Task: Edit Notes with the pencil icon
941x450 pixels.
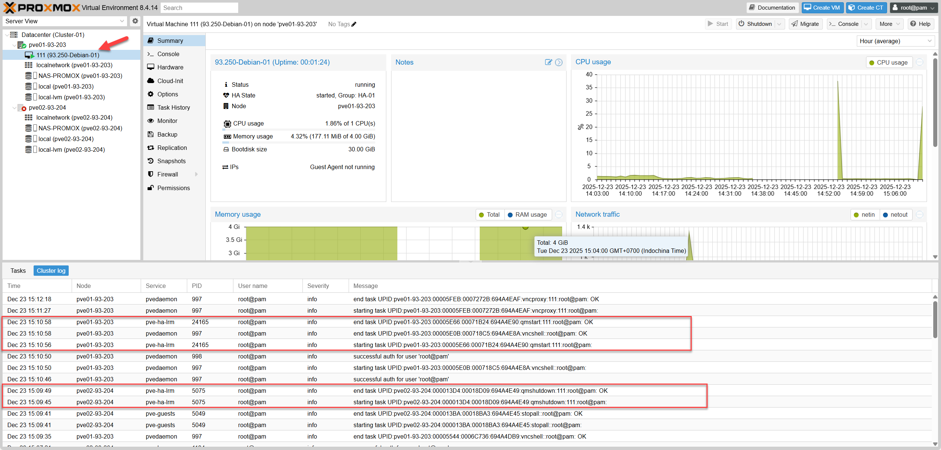Action: [x=548, y=62]
